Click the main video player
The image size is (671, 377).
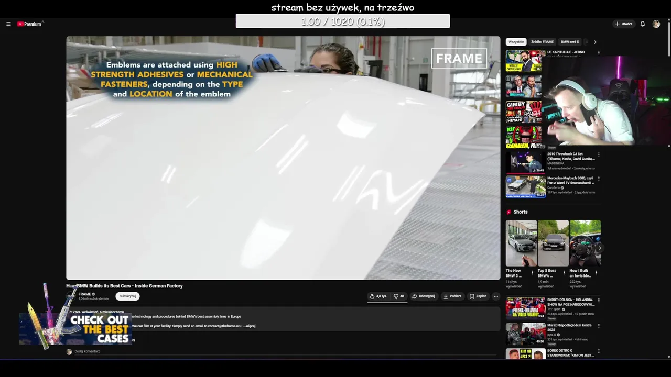(283, 158)
